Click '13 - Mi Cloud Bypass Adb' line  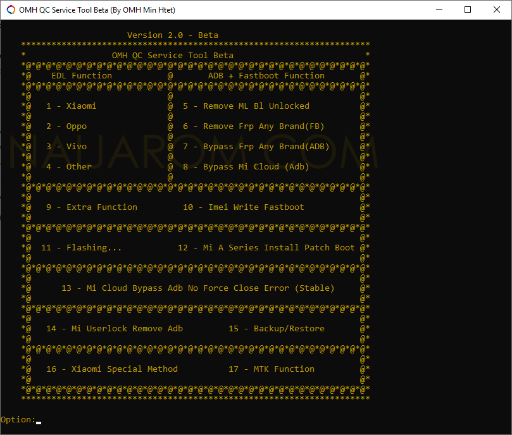coord(198,288)
